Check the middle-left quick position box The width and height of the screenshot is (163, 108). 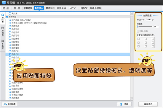coord(139,42)
